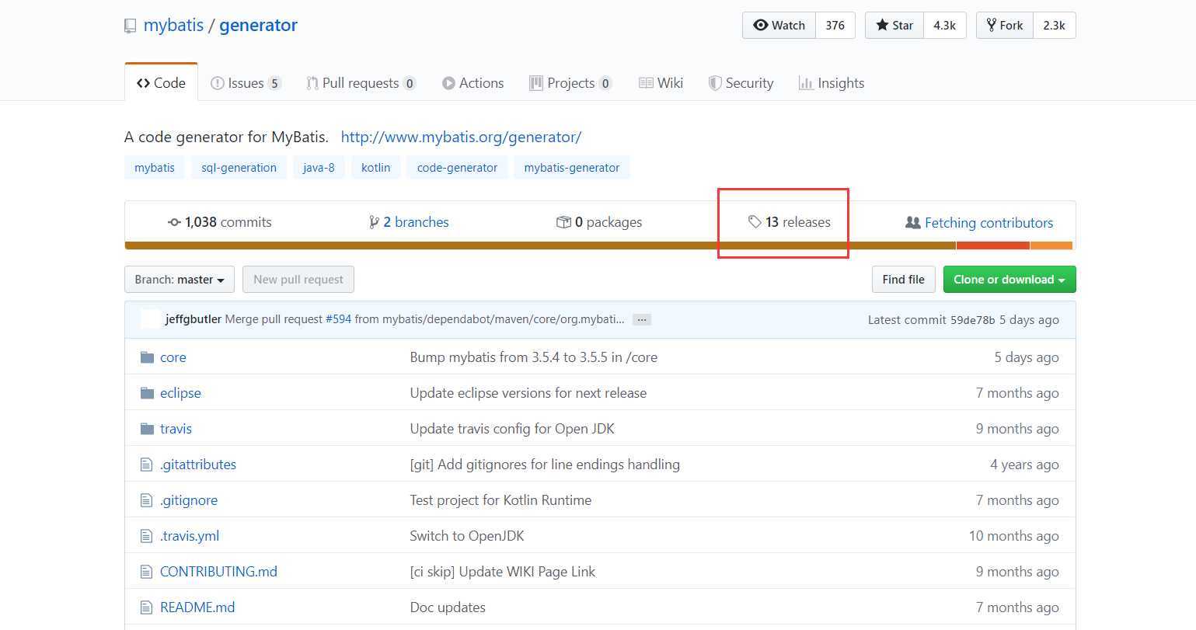Visit http://www.mybatis.org/generator/ link
The height and width of the screenshot is (630, 1196).
[461, 137]
